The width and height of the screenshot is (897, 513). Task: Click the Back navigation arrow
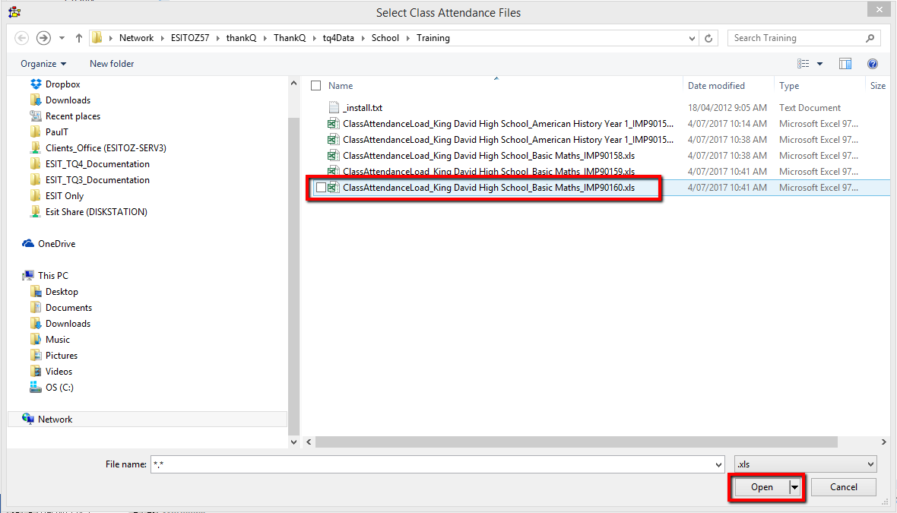(22, 38)
